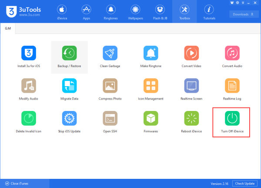This screenshot has height=188, width=261.
Task: Click the Reboot iDevice icon
Action: click(192, 118)
